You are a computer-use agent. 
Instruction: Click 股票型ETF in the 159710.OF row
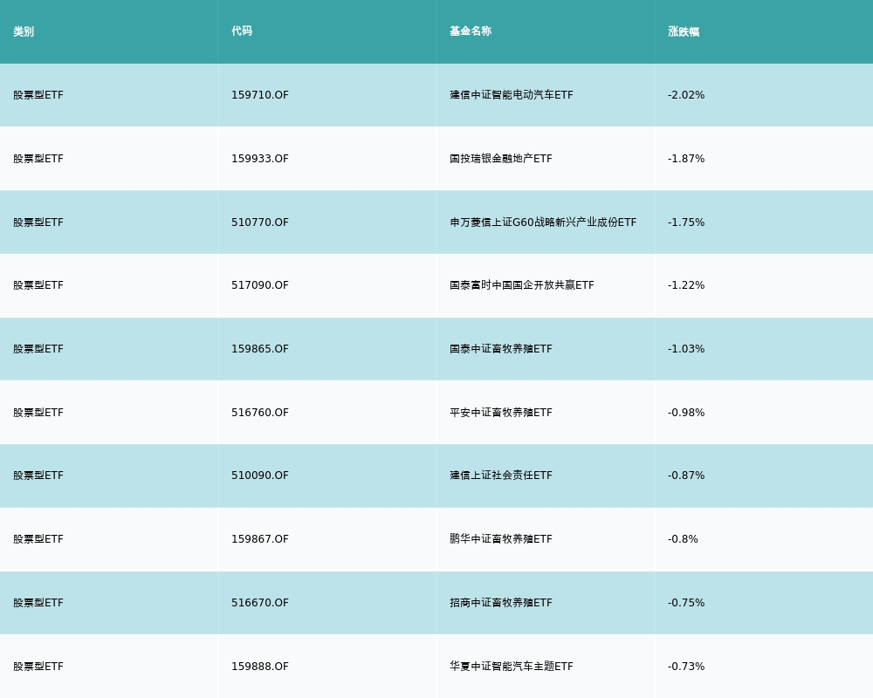tap(38, 95)
